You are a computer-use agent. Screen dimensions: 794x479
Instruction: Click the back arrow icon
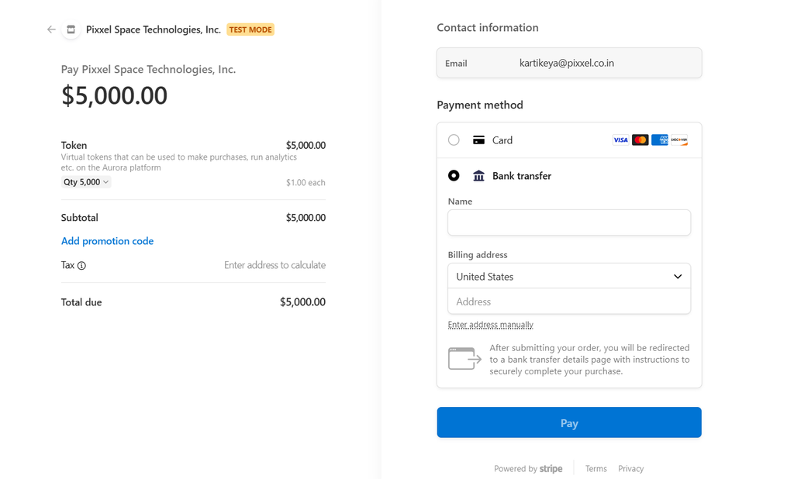51,29
